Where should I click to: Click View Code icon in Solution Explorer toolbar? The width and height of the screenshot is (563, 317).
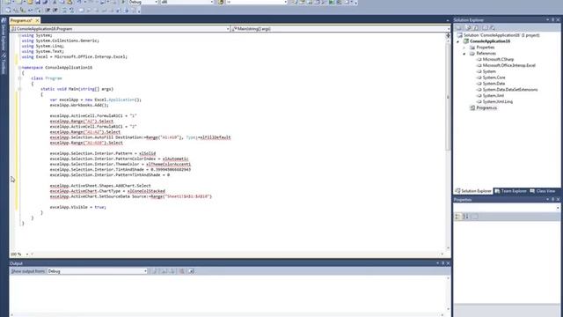(x=485, y=27)
